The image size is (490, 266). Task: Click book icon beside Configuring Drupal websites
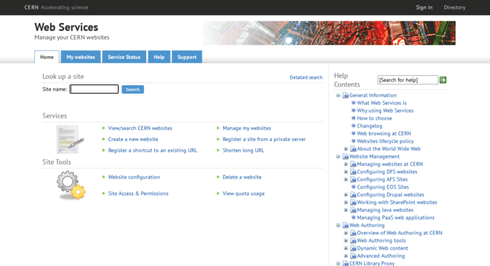click(353, 195)
